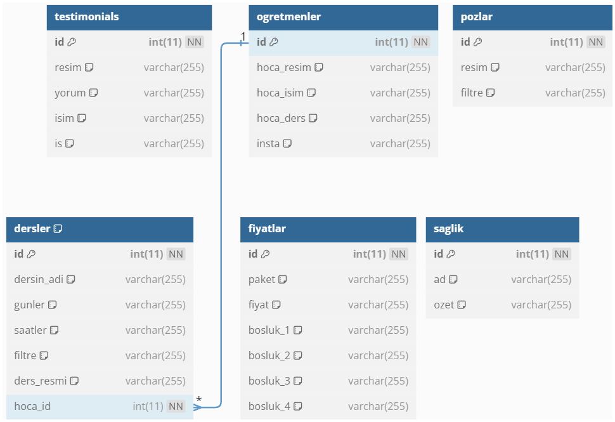Click the NN badge on fiyatlar id
Screen dimensions: 615x422
(399, 254)
